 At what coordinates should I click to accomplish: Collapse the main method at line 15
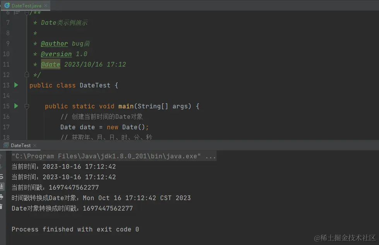pos(27,106)
